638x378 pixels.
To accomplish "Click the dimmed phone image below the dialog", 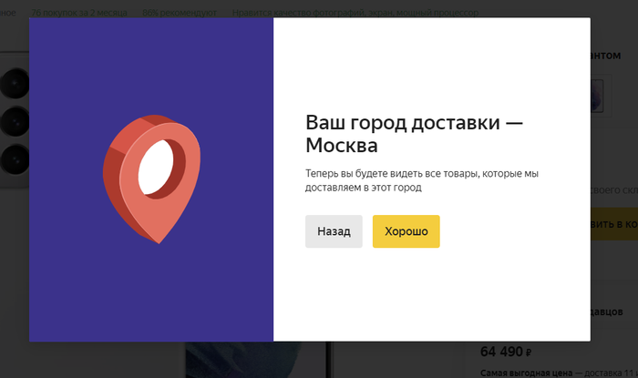I will [x=244, y=360].
